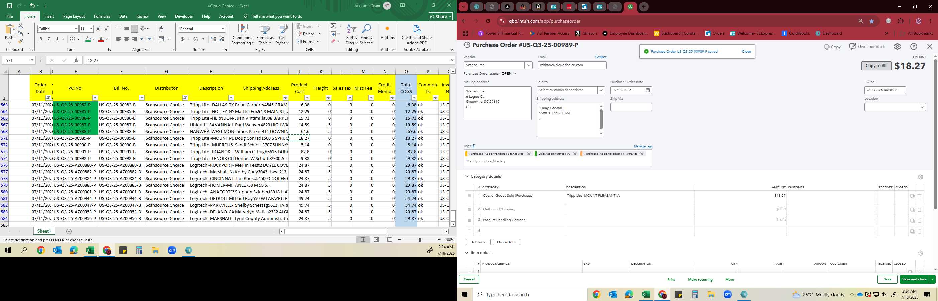The width and height of the screenshot is (938, 301).
Task: Open the Home ribbon tab
Action: click(30, 16)
